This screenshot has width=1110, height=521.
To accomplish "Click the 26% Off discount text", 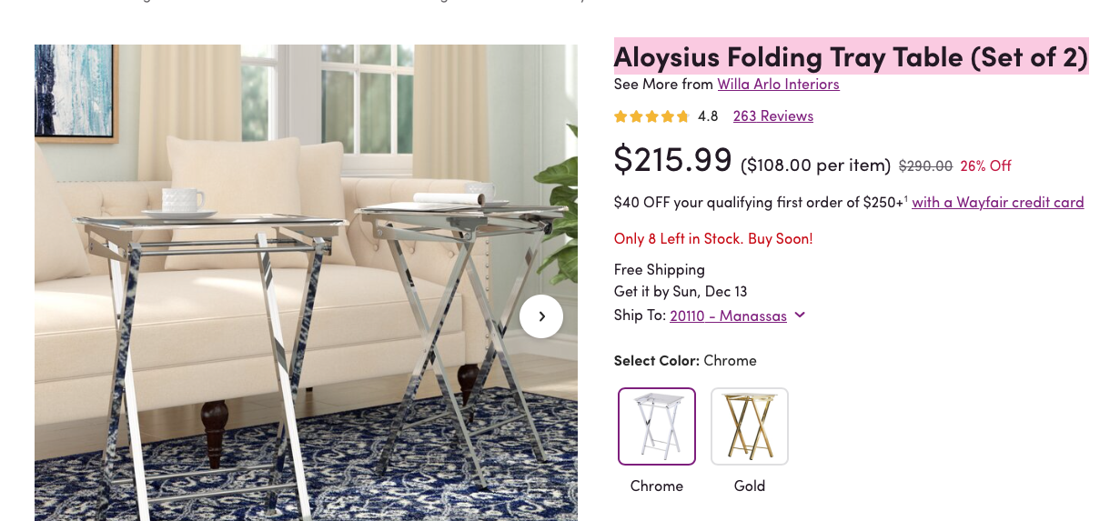I will click(x=985, y=166).
